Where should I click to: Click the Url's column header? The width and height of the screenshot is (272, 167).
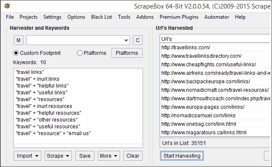coord(215,39)
